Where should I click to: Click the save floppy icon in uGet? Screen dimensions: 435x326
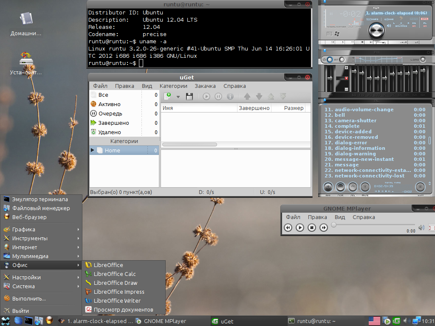pyautogui.click(x=189, y=96)
